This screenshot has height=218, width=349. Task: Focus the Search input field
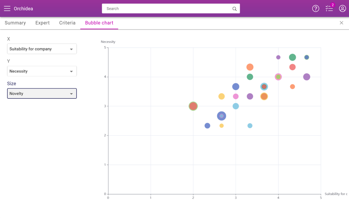[x=171, y=9]
